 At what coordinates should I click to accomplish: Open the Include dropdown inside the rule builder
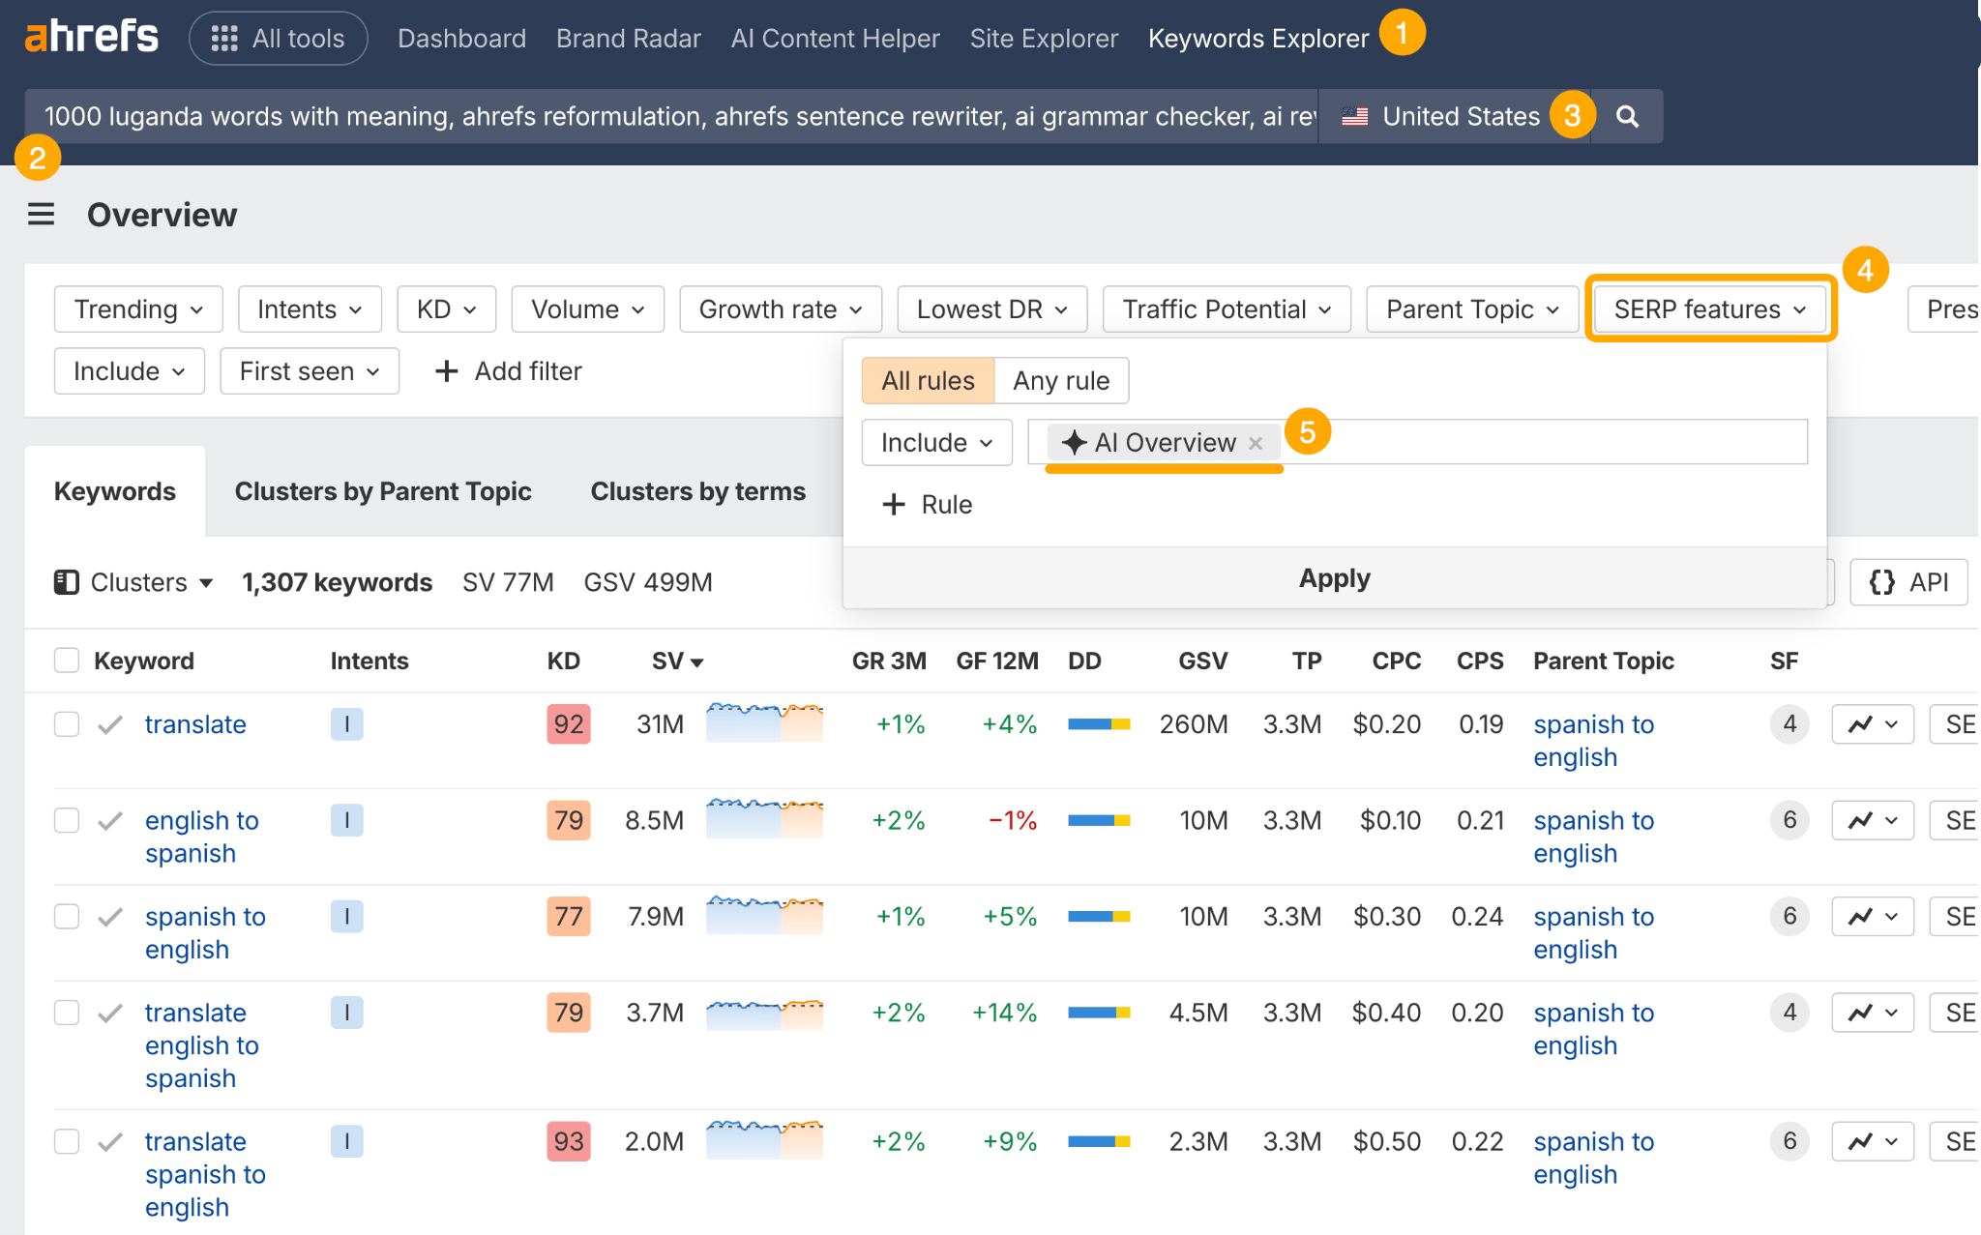(x=934, y=442)
